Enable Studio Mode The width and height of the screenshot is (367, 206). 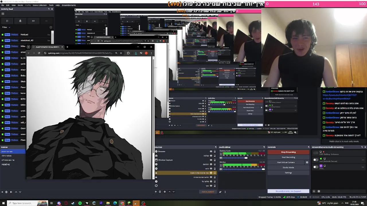pos(288,168)
